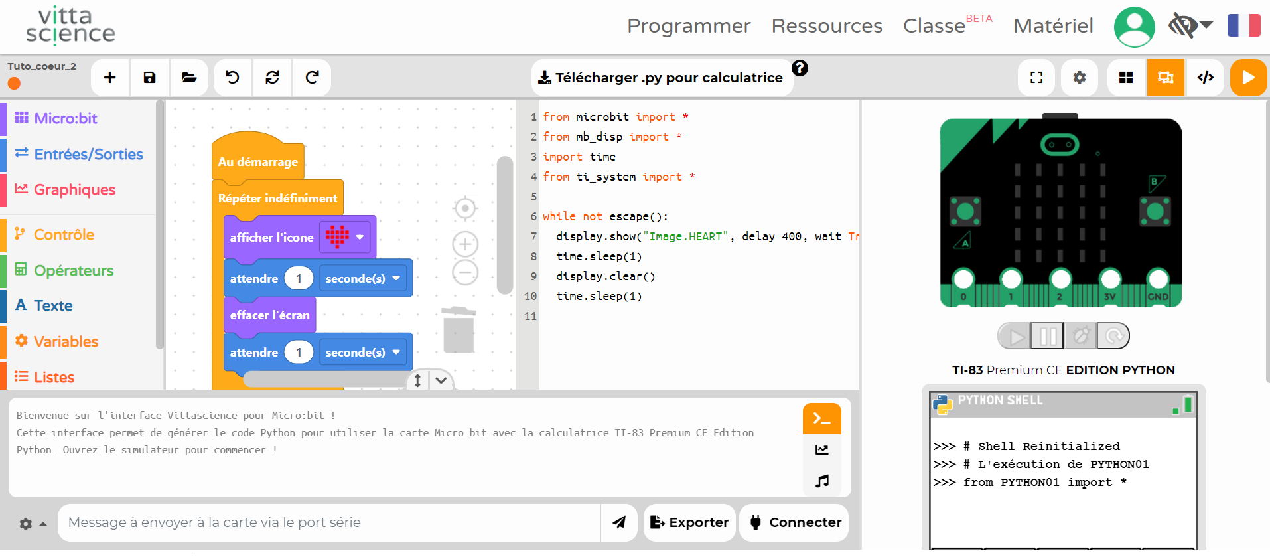Viewport: 1270px width, 557px height.
Task: Open the settings gear in toolbar
Action: [x=1080, y=78]
